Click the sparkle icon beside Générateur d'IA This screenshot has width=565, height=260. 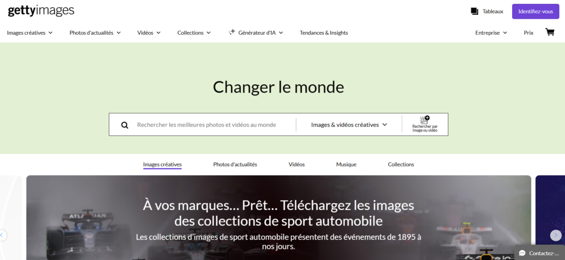coord(232,32)
